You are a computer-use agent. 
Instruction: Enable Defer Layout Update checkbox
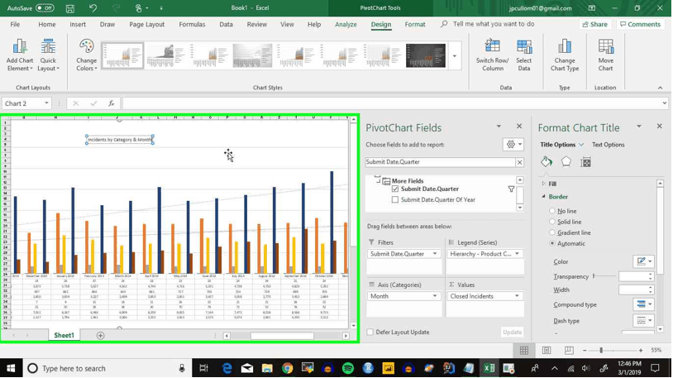pyautogui.click(x=370, y=332)
